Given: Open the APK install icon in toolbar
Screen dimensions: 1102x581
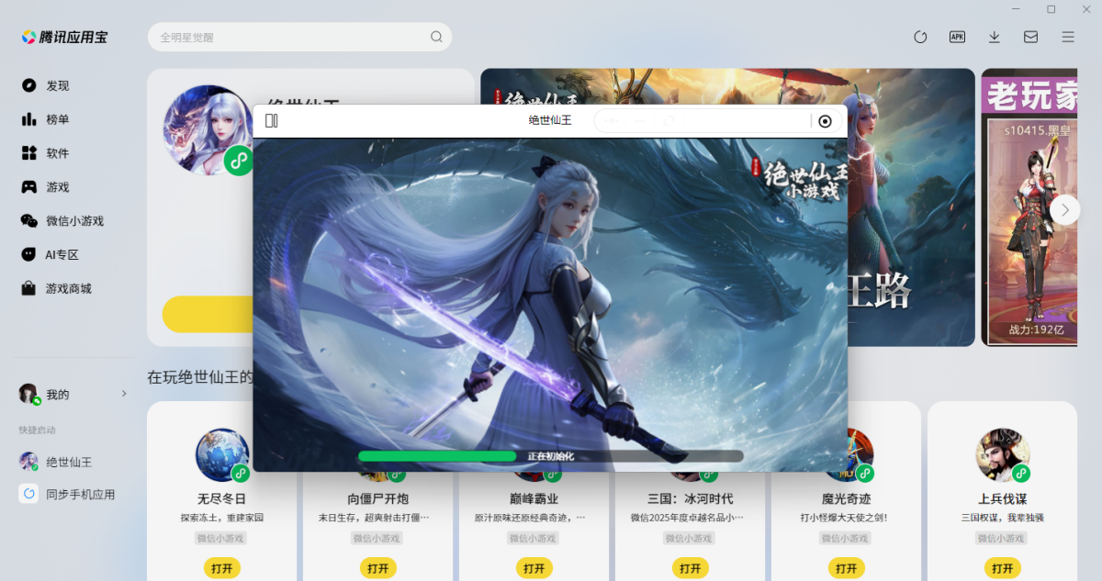Looking at the screenshot, I should 957,37.
